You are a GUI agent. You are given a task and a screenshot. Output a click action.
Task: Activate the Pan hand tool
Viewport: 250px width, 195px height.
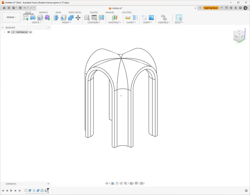tap(117, 183)
